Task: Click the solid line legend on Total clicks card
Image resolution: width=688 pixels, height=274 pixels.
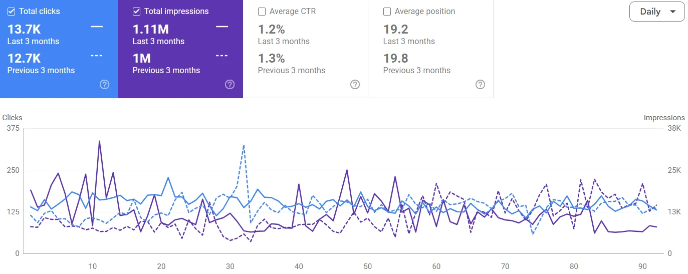Action: coord(97,27)
